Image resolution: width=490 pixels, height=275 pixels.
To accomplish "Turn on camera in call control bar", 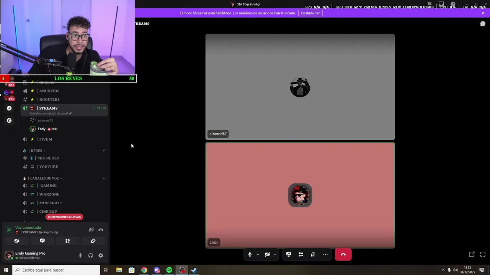I will pos(267,254).
